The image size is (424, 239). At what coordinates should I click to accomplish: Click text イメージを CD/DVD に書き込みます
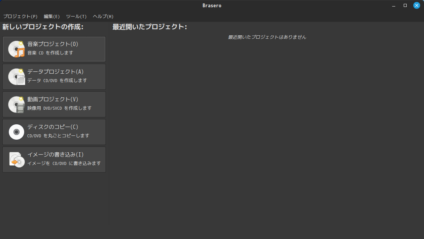(x=64, y=163)
